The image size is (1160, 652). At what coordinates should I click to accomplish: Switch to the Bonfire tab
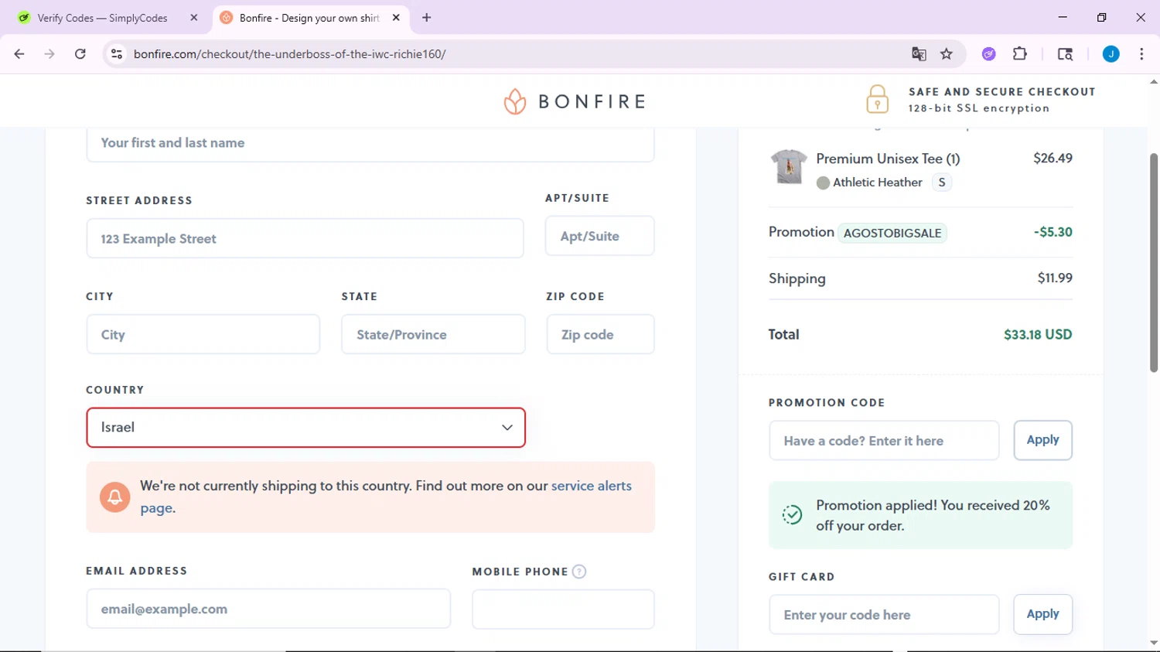click(x=309, y=18)
